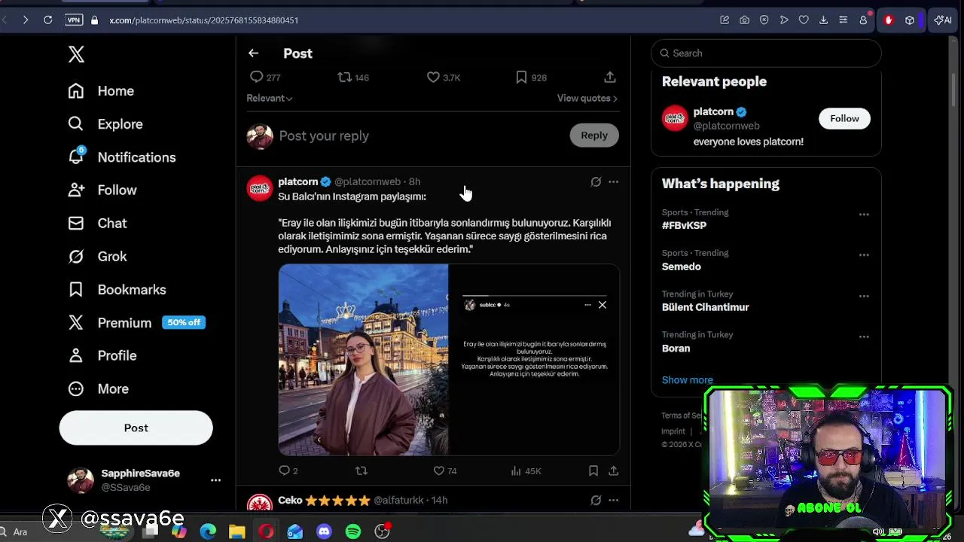964x542 pixels.
Task: Expand the More menu in sidebar
Action: coord(98,389)
